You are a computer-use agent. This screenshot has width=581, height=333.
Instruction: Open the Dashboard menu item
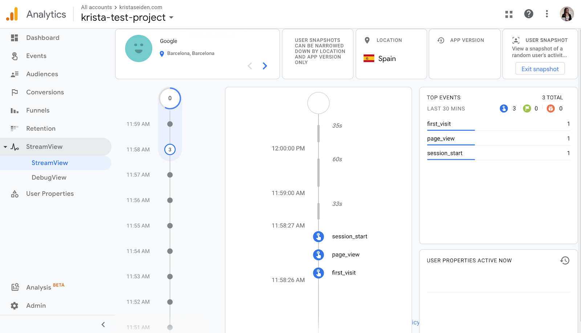click(42, 38)
